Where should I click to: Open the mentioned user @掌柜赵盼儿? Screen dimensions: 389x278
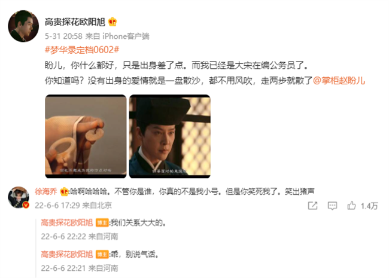click(x=339, y=81)
